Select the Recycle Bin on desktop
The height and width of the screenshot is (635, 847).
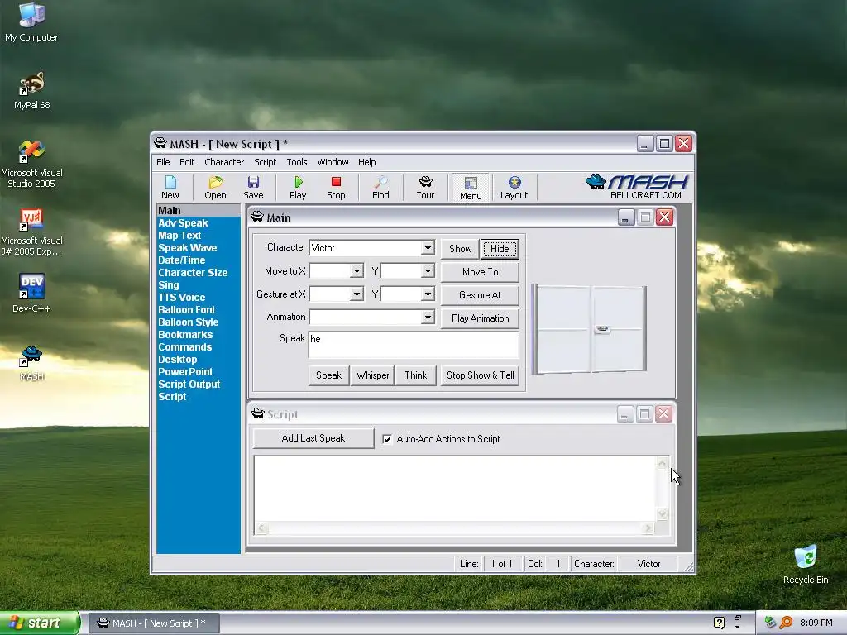(x=806, y=565)
